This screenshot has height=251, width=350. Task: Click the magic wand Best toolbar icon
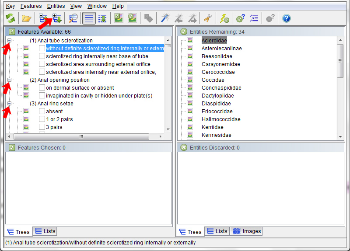pos(165,18)
